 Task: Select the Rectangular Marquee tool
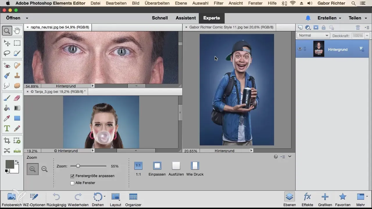[17, 43]
